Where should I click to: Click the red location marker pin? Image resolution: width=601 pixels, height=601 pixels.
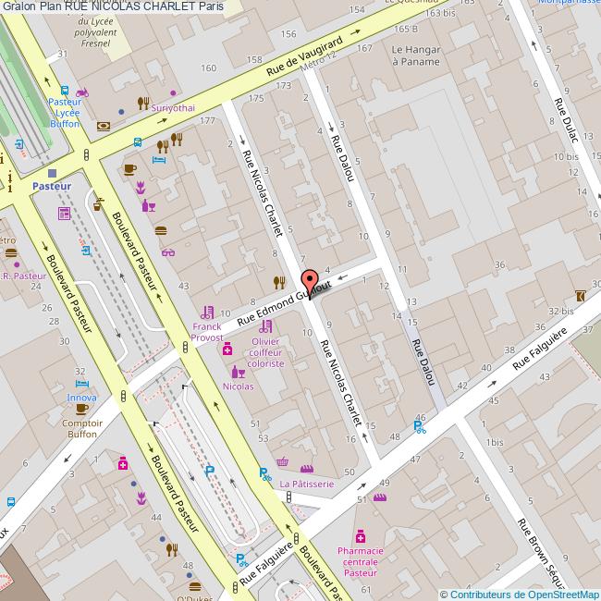click(310, 282)
